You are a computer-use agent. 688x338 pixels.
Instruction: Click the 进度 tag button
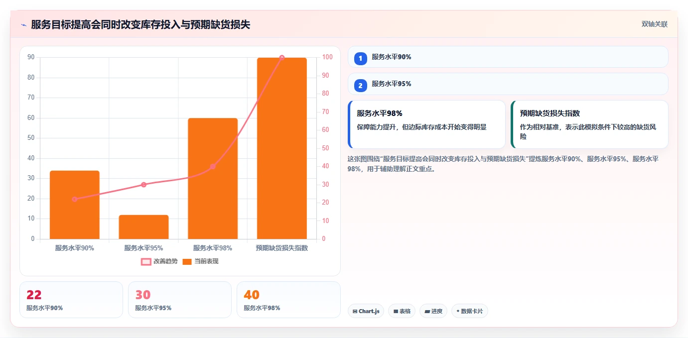(x=433, y=311)
